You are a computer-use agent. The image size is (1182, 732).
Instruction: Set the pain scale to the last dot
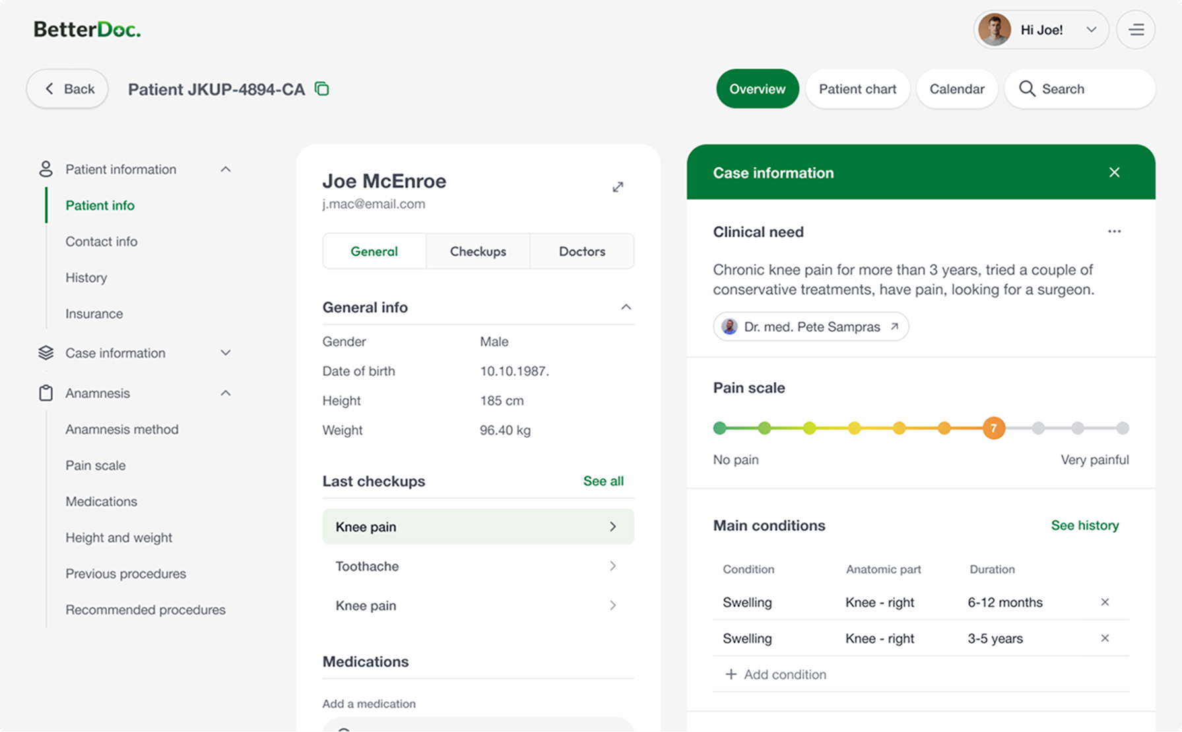coord(1122,428)
